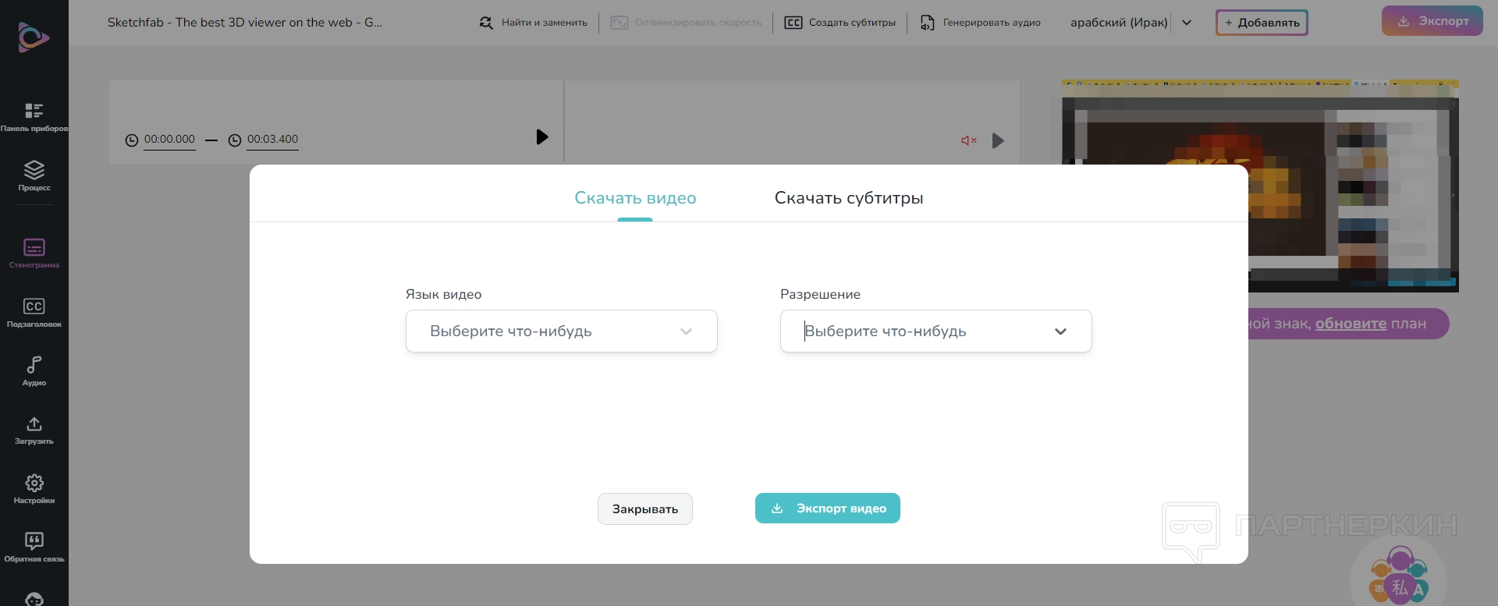Switch to the Скачать видео tab
Image resolution: width=1498 pixels, height=606 pixels.
[635, 198]
